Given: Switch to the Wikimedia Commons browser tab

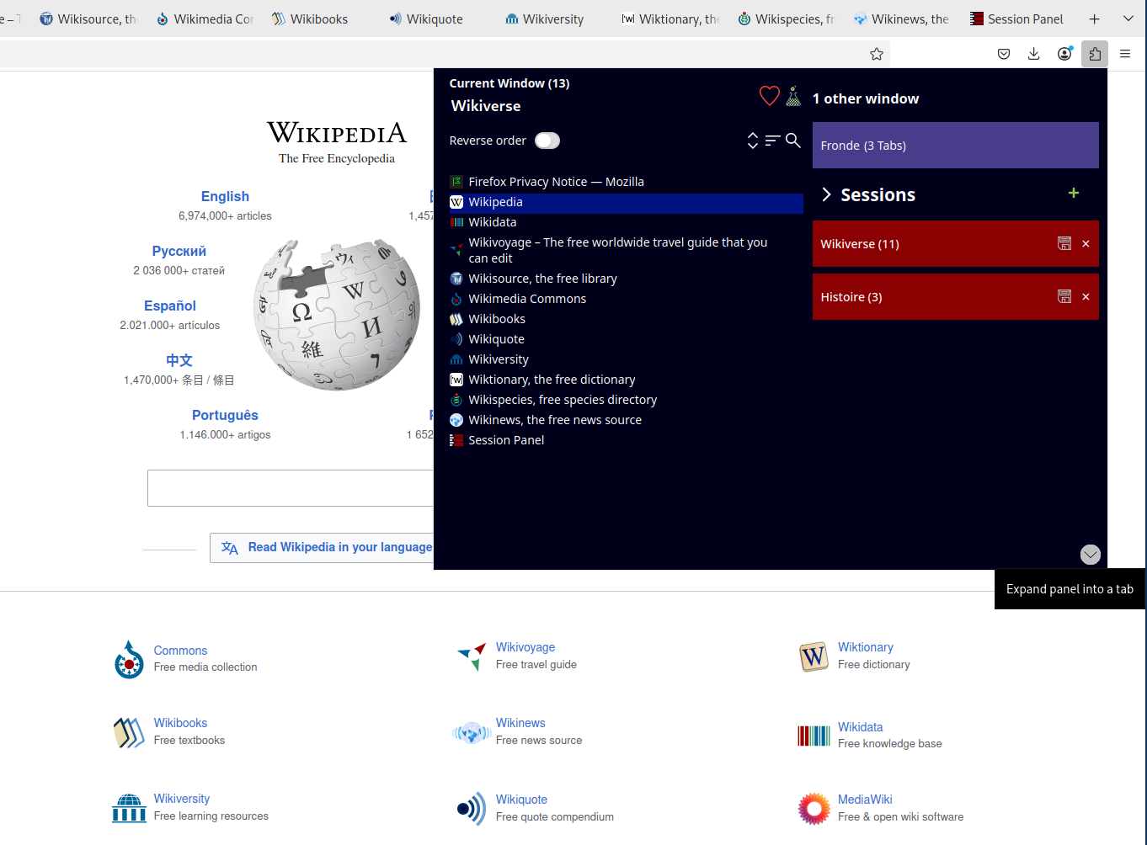Looking at the screenshot, I should tap(205, 19).
